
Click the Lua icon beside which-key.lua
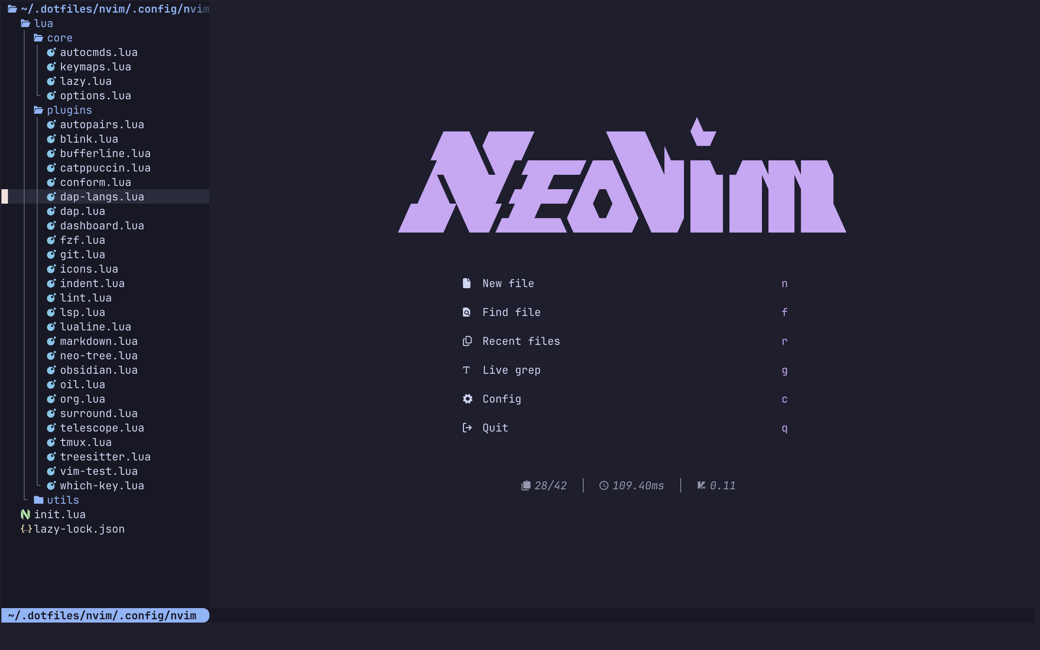(x=51, y=486)
